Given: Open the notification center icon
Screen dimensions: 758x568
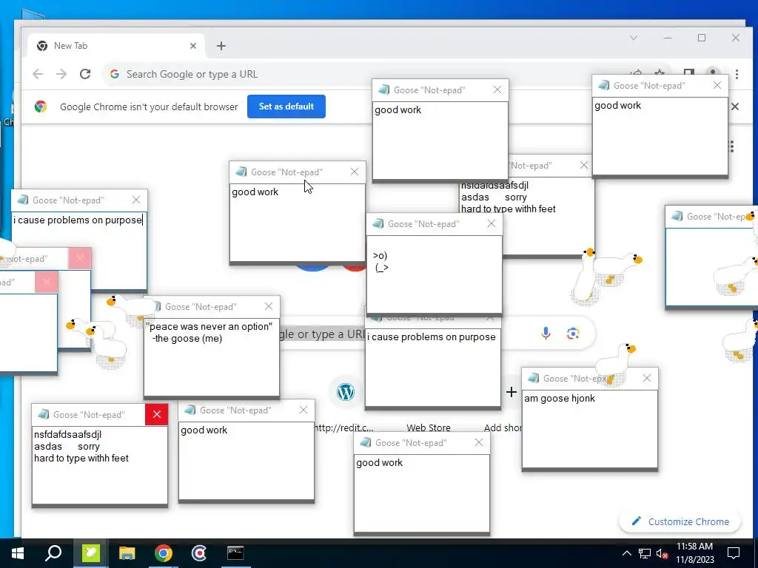Looking at the screenshot, I should click(x=734, y=553).
